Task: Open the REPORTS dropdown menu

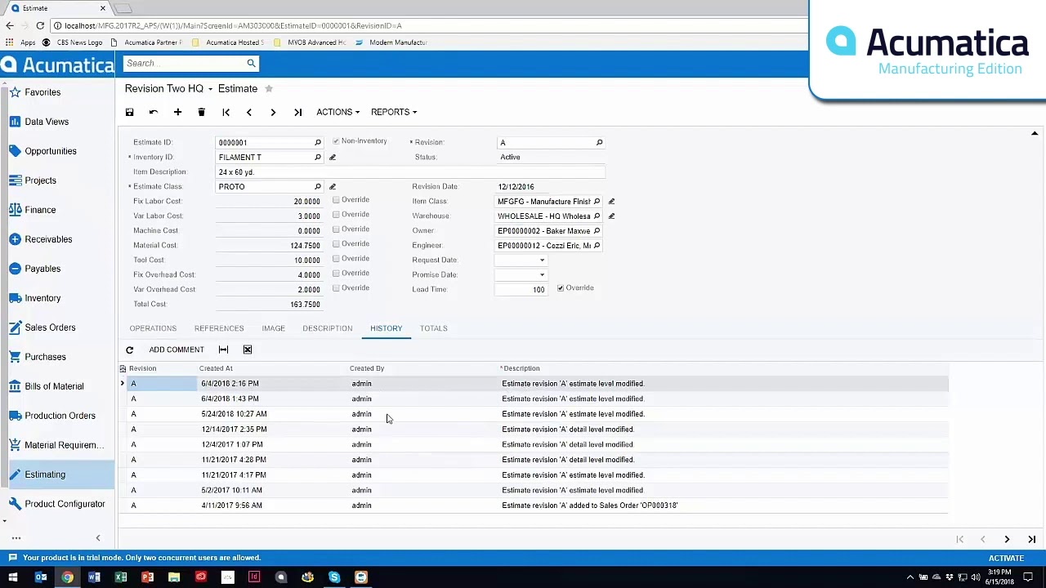Action: click(x=393, y=112)
